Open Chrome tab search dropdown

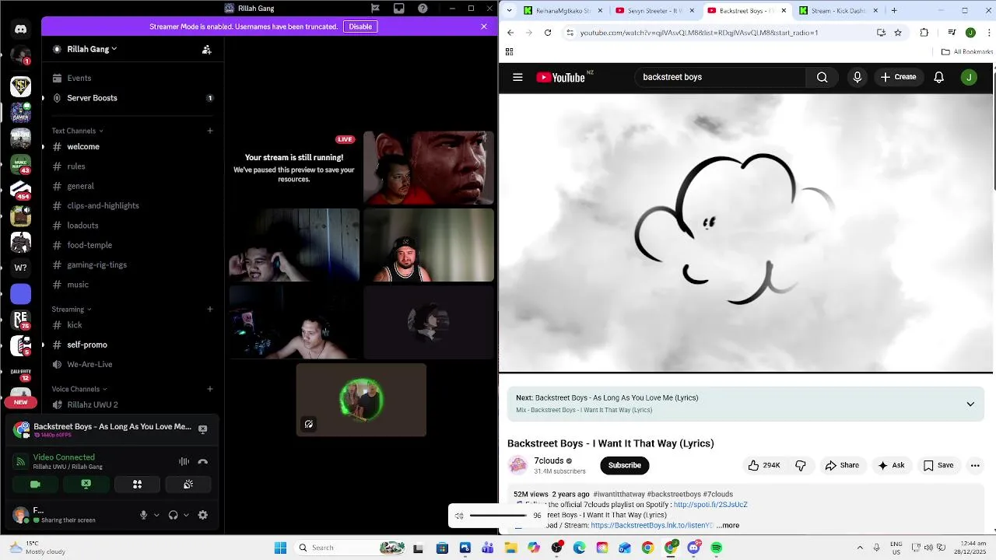(510, 10)
